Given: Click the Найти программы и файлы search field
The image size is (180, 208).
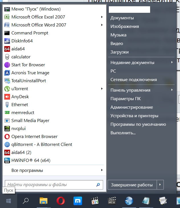Looking at the screenshot, I should coord(54,185).
